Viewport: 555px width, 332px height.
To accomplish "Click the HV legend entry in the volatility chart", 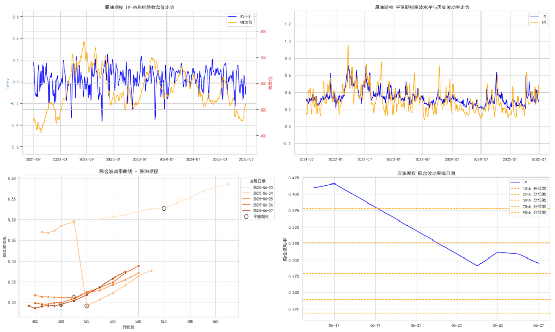I will (538, 22).
